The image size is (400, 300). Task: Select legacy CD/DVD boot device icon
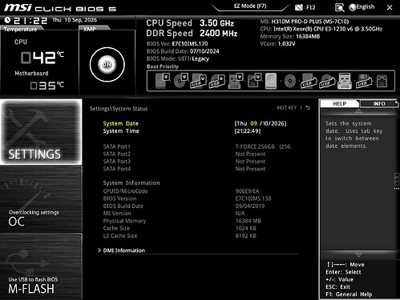tap(290, 81)
